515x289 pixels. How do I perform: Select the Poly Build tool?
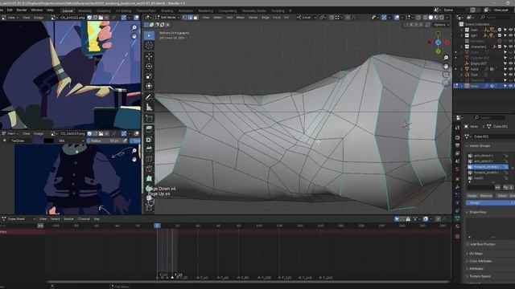coord(149,178)
